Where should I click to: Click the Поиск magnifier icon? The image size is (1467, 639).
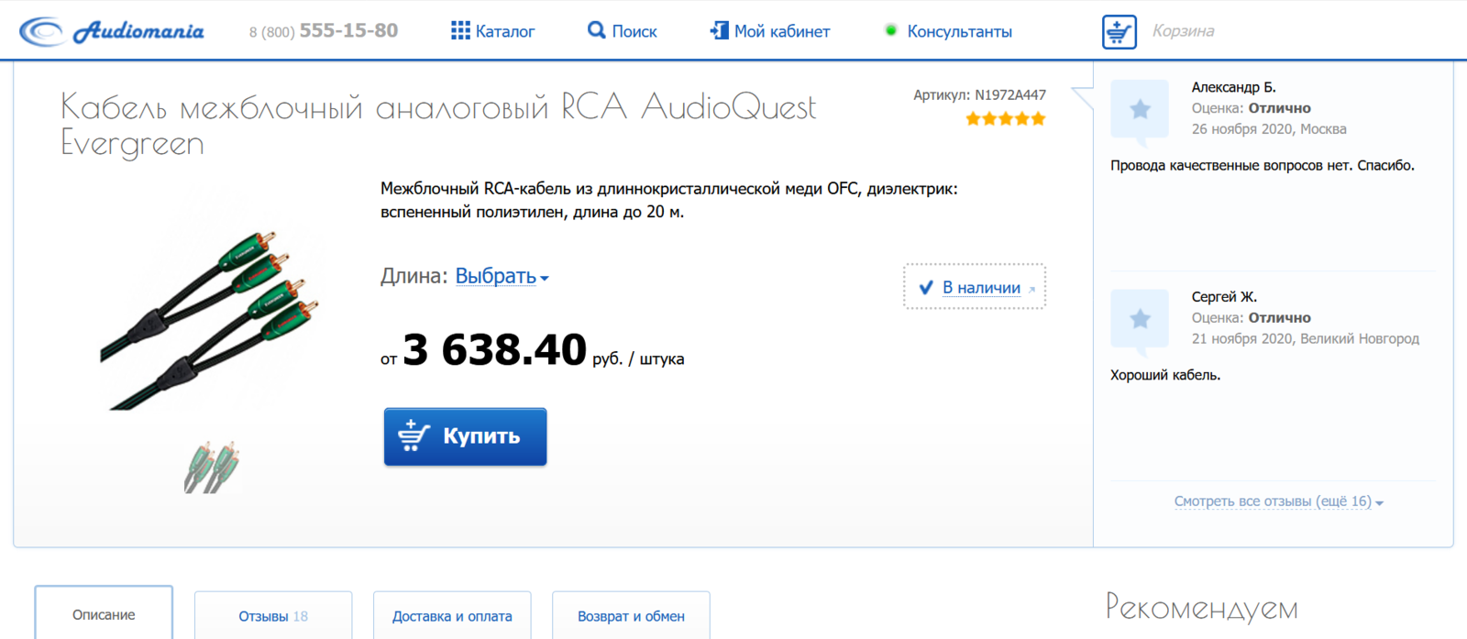pos(596,30)
